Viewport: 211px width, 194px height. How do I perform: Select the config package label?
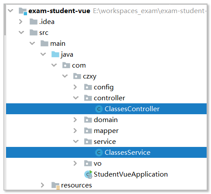[x=104, y=88]
